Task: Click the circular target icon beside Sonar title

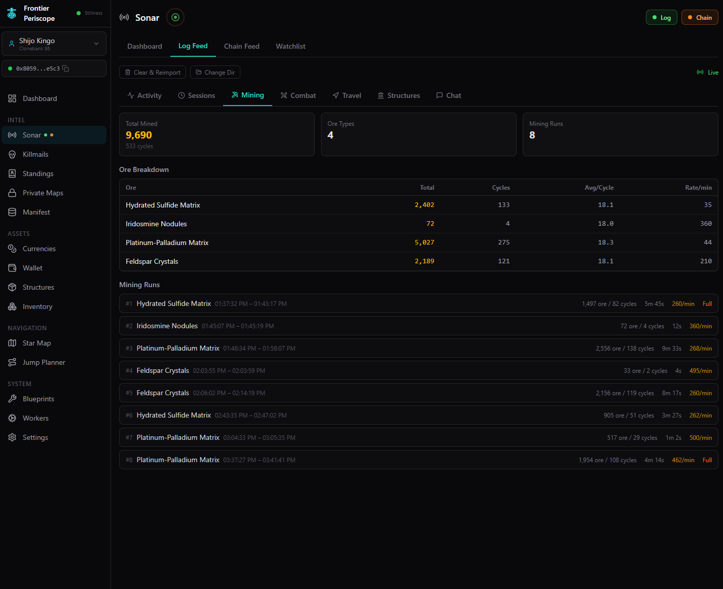Action: 175,17
